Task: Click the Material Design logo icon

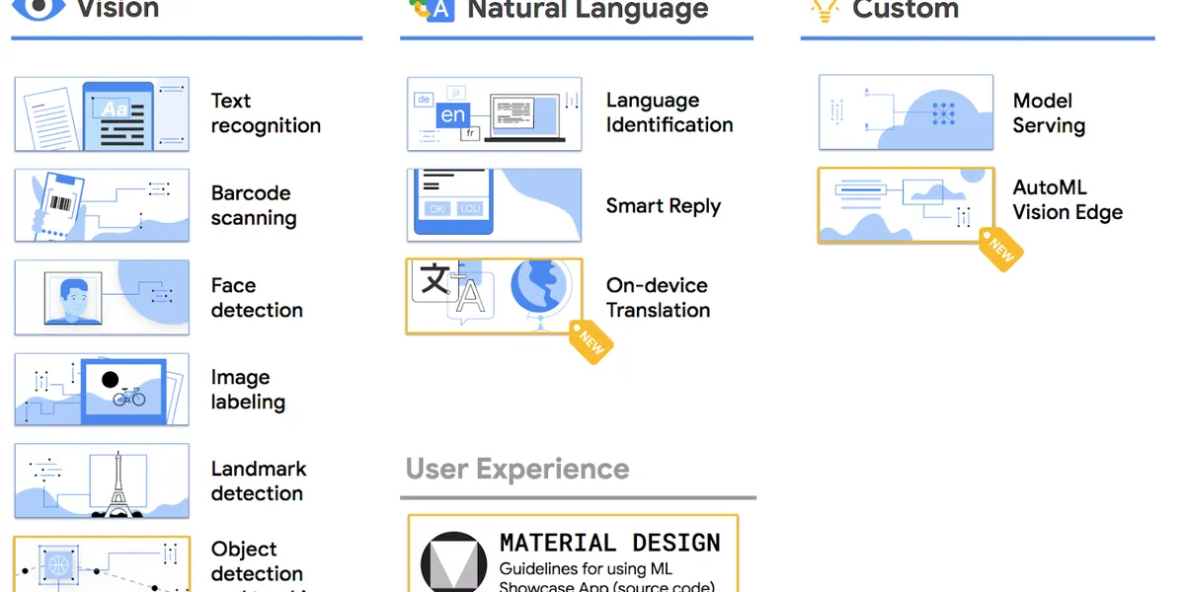Action: coord(453,563)
